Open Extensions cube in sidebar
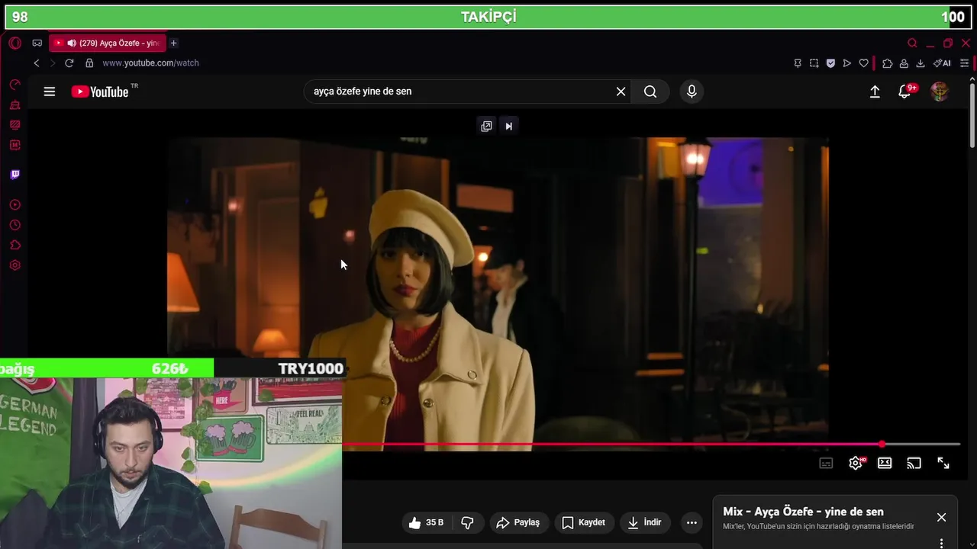The height and width of the screenshot is (549, 977). coord(15,246)
